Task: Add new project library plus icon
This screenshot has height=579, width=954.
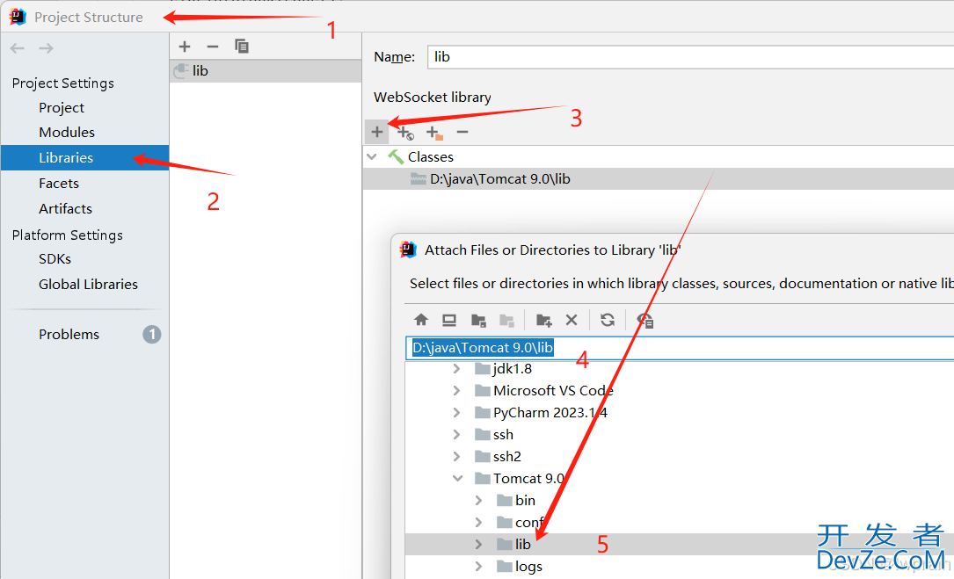Action: click(x=185, y=47)
